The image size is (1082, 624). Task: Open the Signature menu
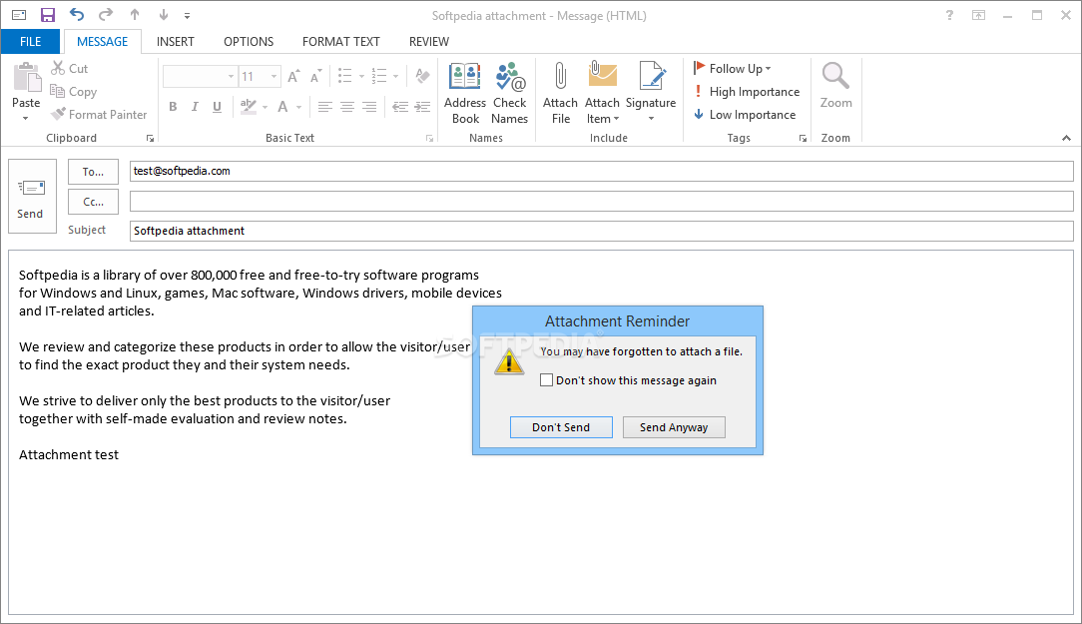click(x=651, y=93)
